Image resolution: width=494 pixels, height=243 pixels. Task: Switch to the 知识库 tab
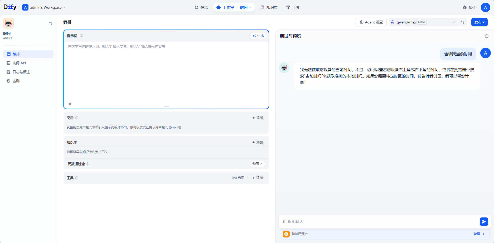(x=269, y=7)
